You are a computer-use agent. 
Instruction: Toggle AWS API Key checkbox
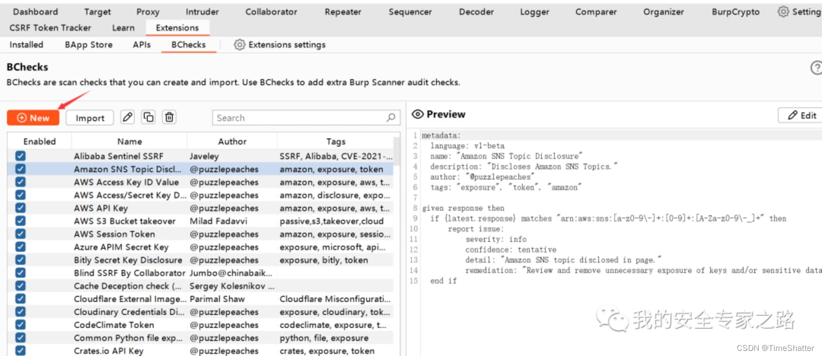(x=20, y=208)
